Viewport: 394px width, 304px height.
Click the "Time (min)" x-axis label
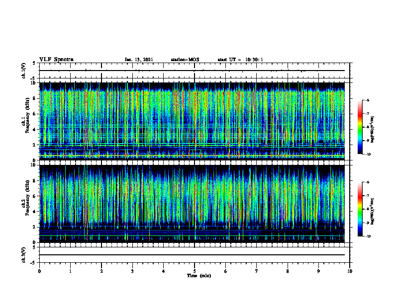point(199,276)
